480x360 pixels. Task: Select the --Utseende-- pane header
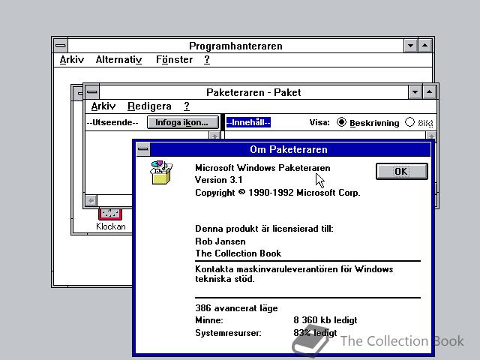[112, 122]
